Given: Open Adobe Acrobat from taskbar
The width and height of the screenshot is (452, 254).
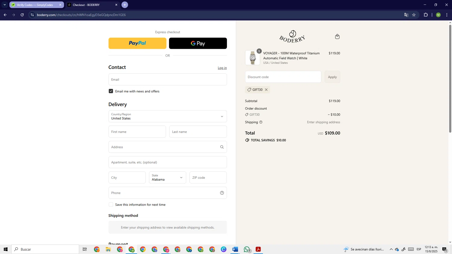Looking at the screenshot, I should pyautogui.click(x=258, y=249).
